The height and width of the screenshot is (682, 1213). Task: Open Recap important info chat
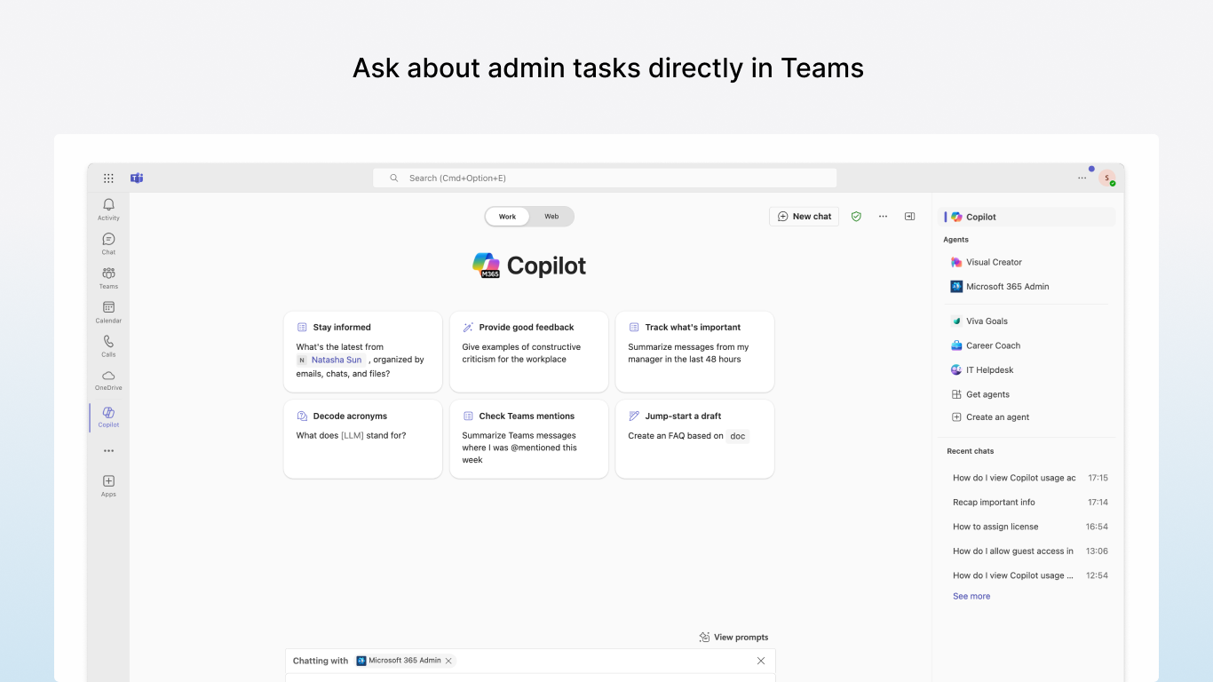pyautogui.click(x=1030, y=503)
